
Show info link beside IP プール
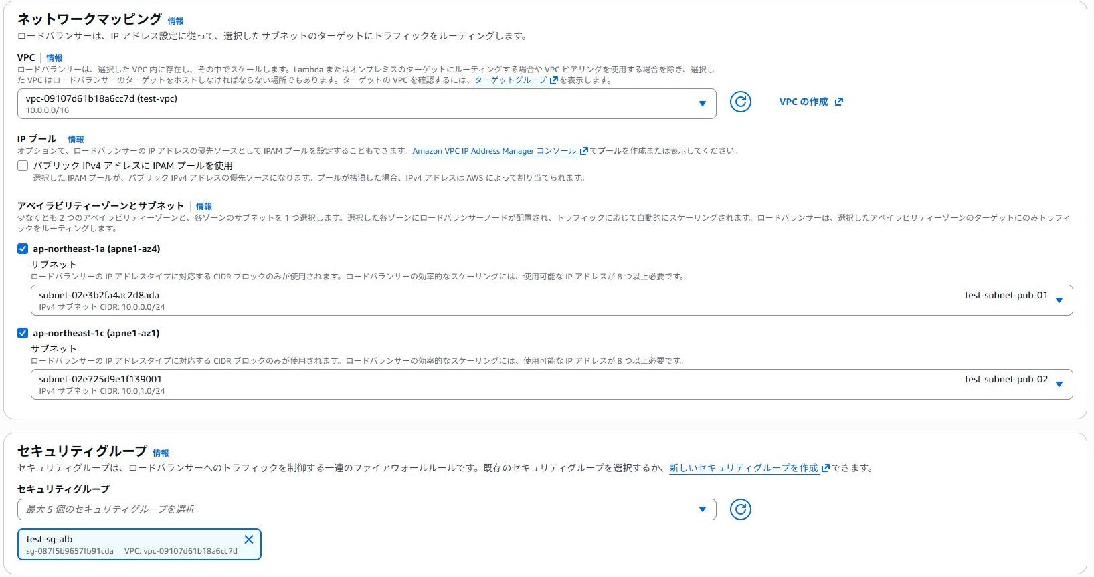click(x=76, y=140)
